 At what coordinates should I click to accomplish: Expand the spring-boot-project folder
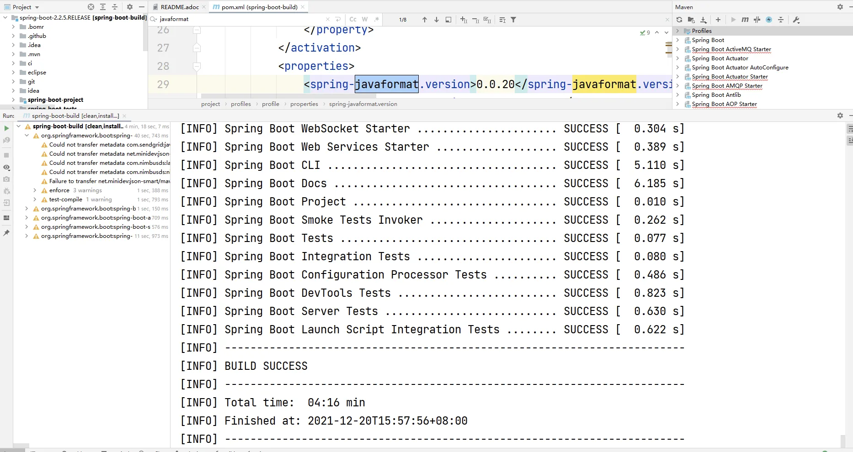[x=13, y=100]
